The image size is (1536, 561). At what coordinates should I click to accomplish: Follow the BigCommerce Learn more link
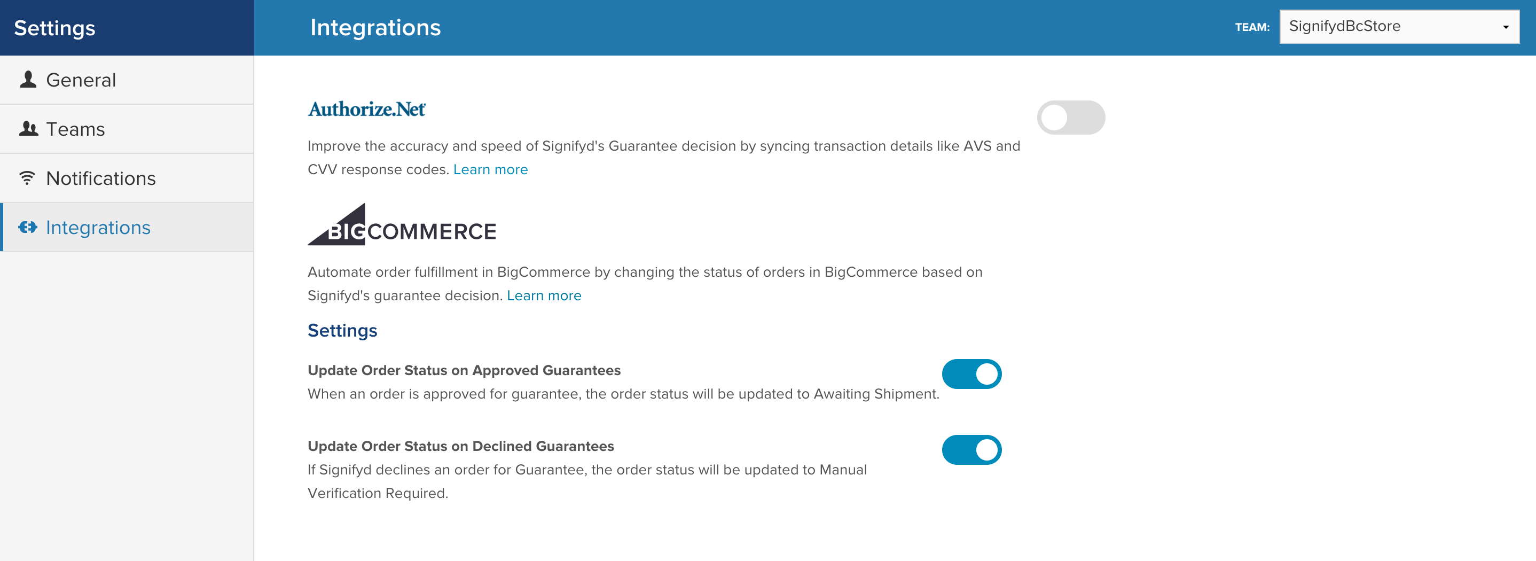click(x=543, y=295)
